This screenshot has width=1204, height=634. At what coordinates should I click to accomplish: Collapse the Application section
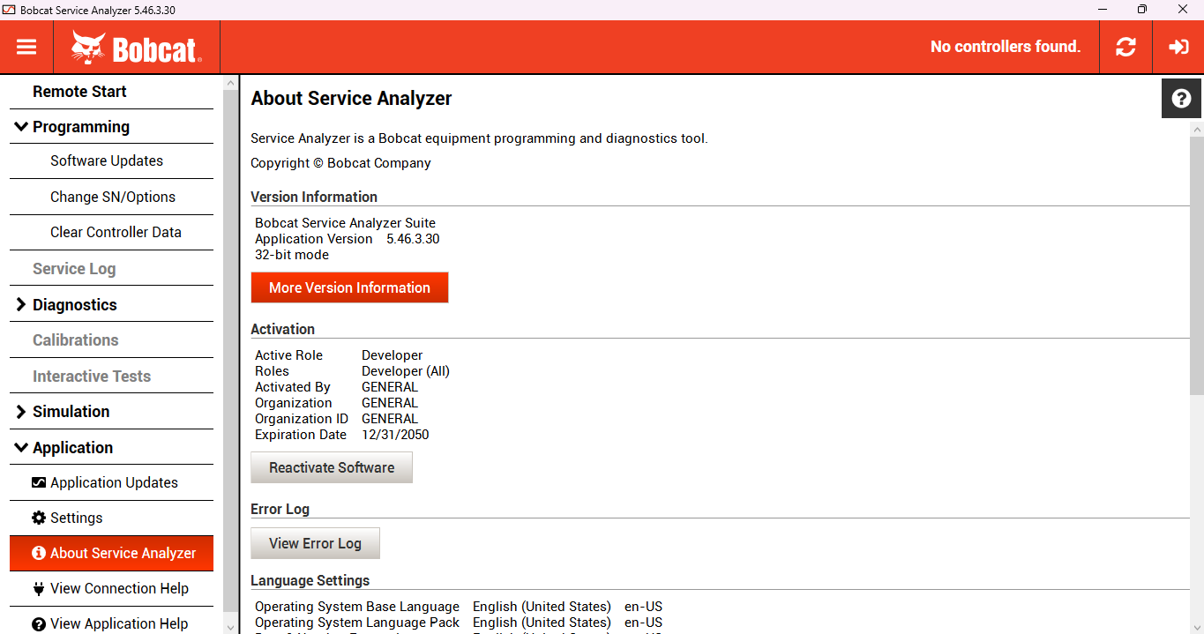coord(21,447)
